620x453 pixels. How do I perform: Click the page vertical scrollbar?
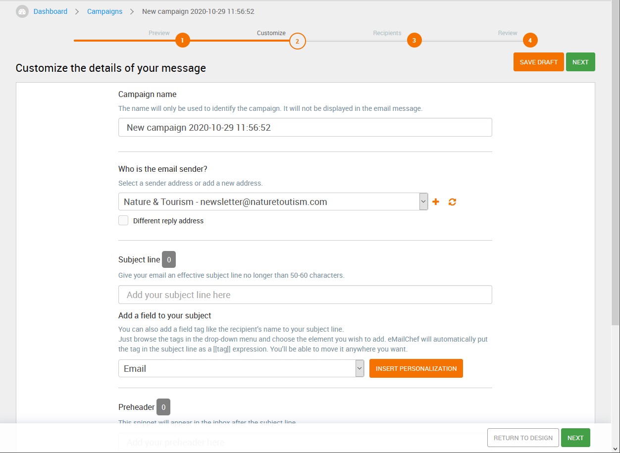point(616,163)
